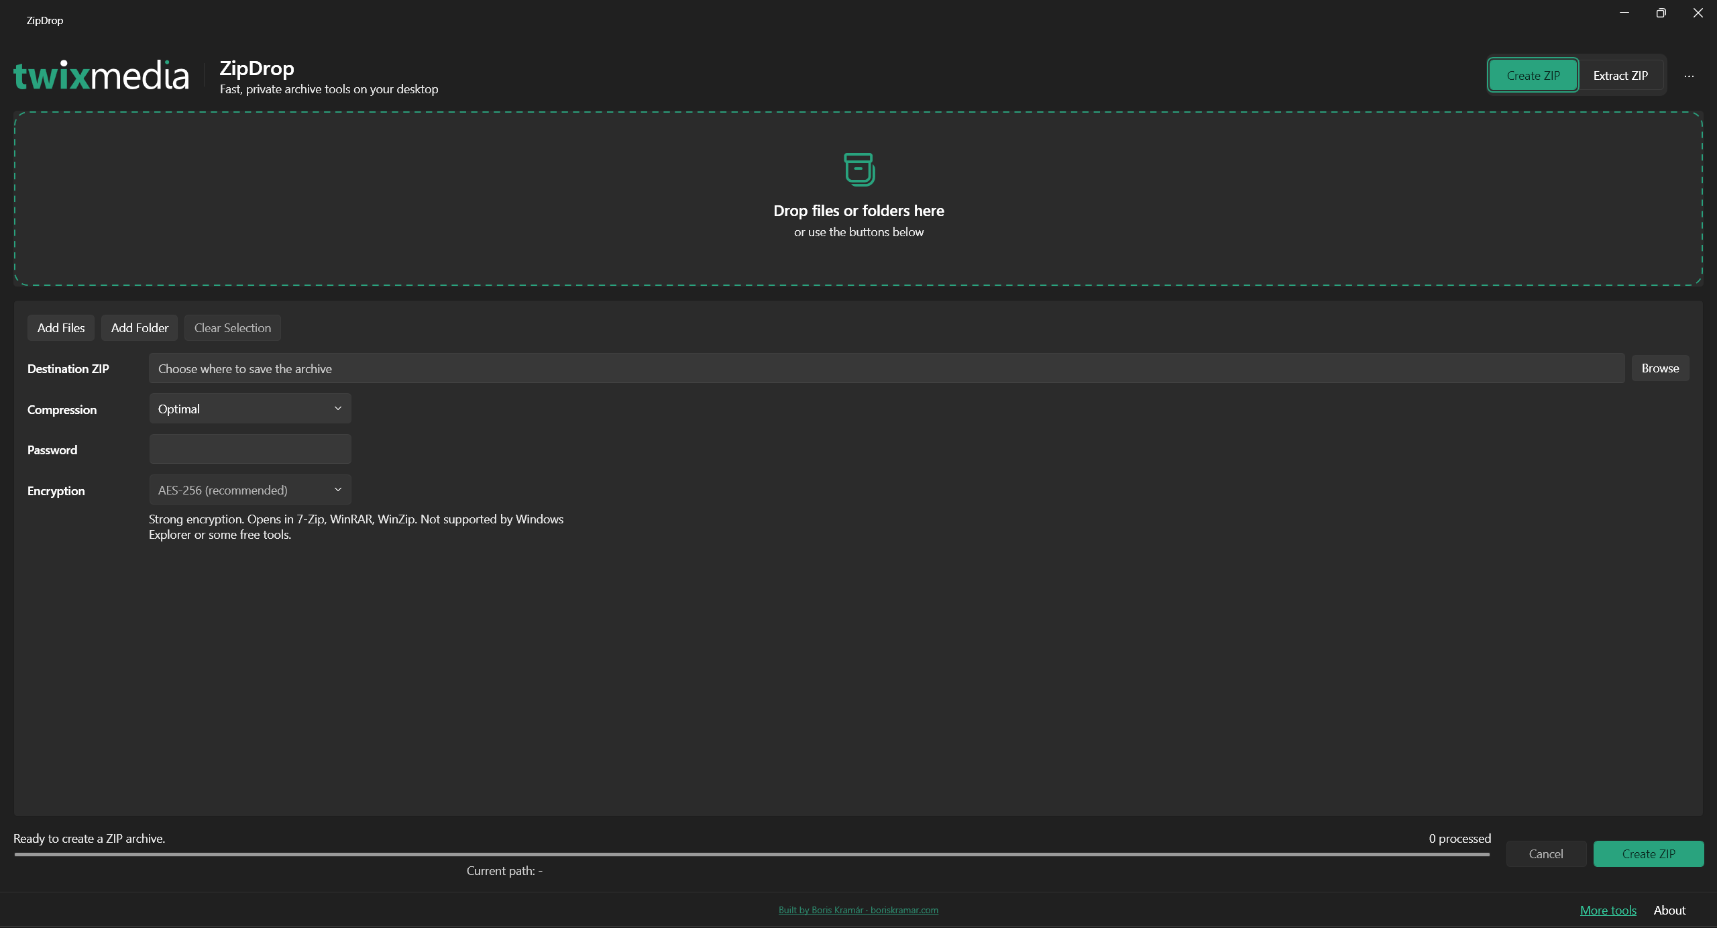Click the Clear Selection button
This screenshot has width=1717, height=928.
[233, 327]
